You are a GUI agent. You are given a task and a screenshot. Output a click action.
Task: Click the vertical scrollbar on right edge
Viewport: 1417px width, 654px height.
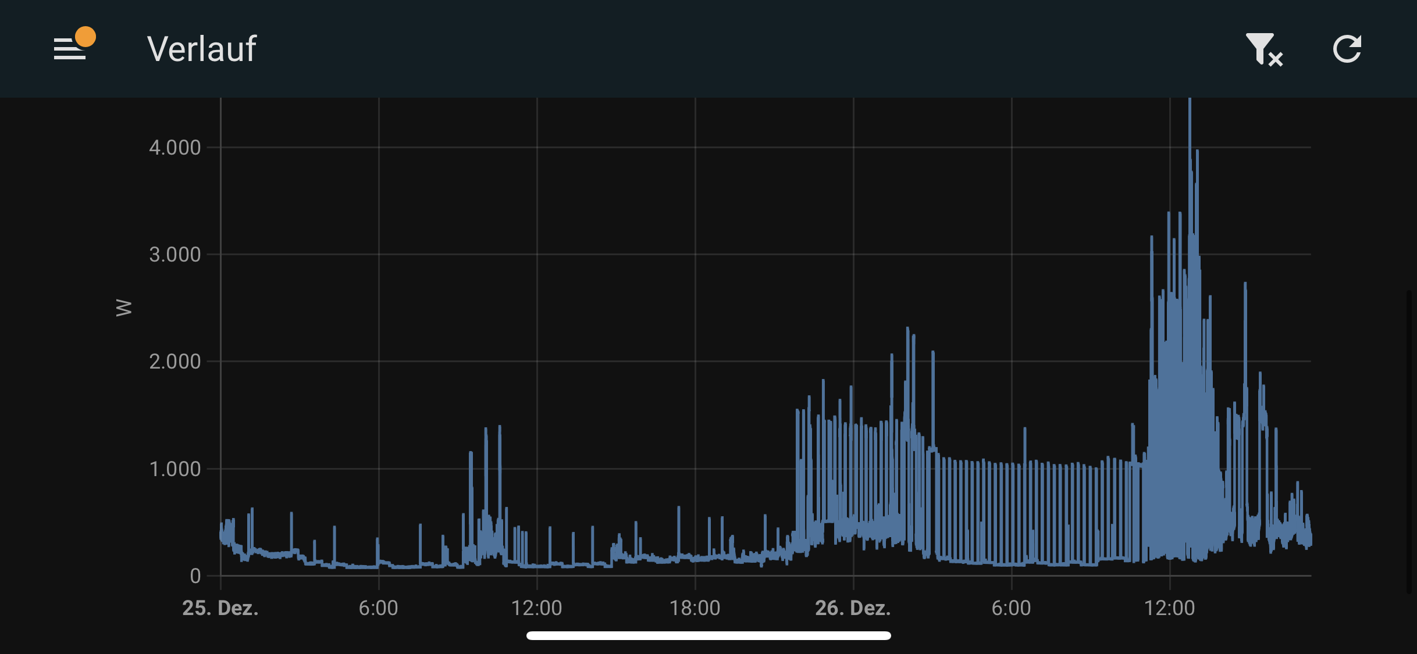click(1408, 442)
